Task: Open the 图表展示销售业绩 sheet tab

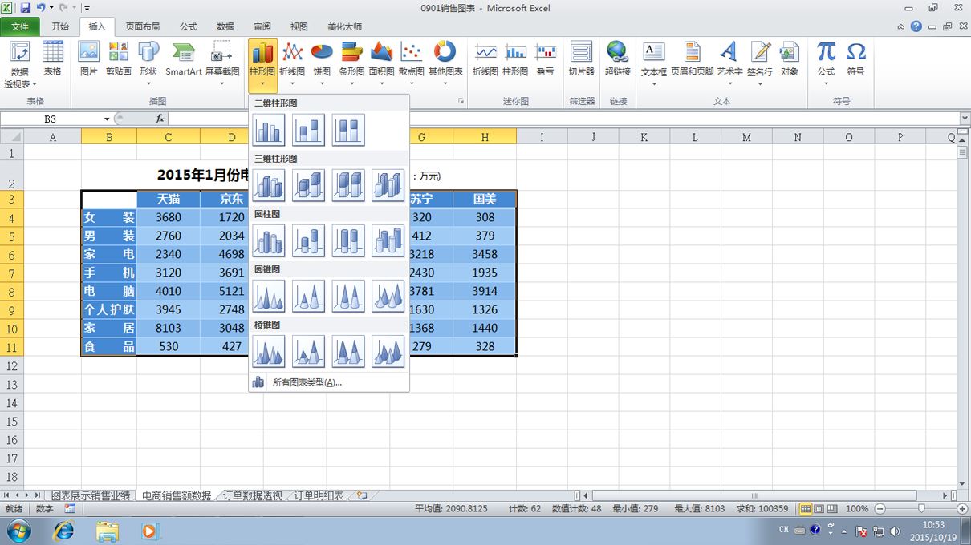Action: pyautogui.click(x=91, y=495)
